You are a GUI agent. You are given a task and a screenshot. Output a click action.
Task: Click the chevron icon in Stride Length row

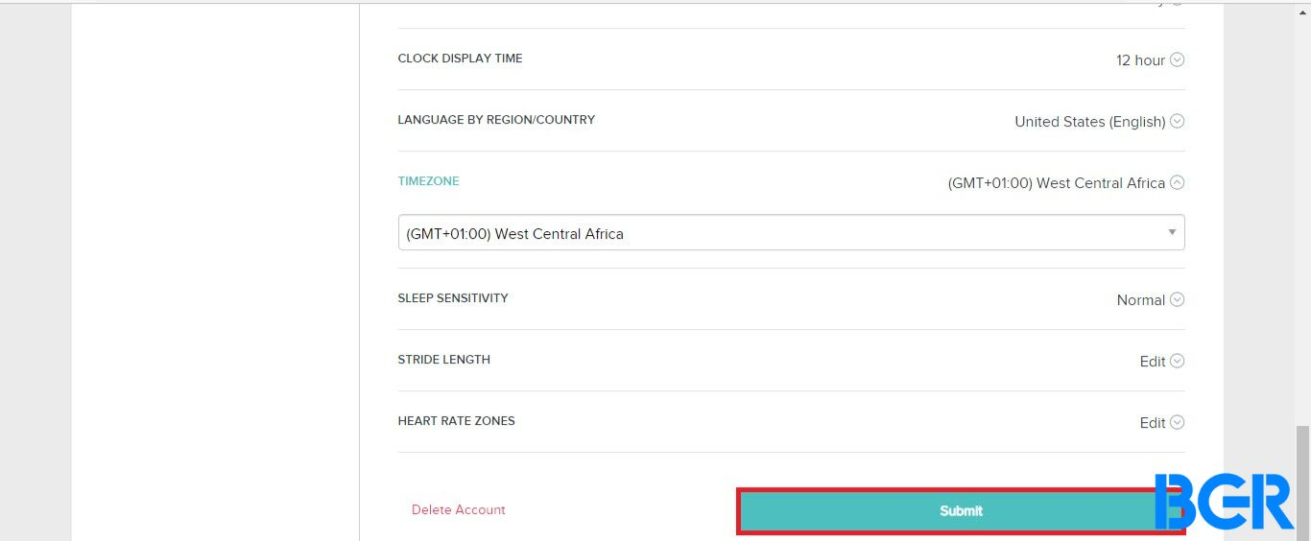click(1177, 361)
